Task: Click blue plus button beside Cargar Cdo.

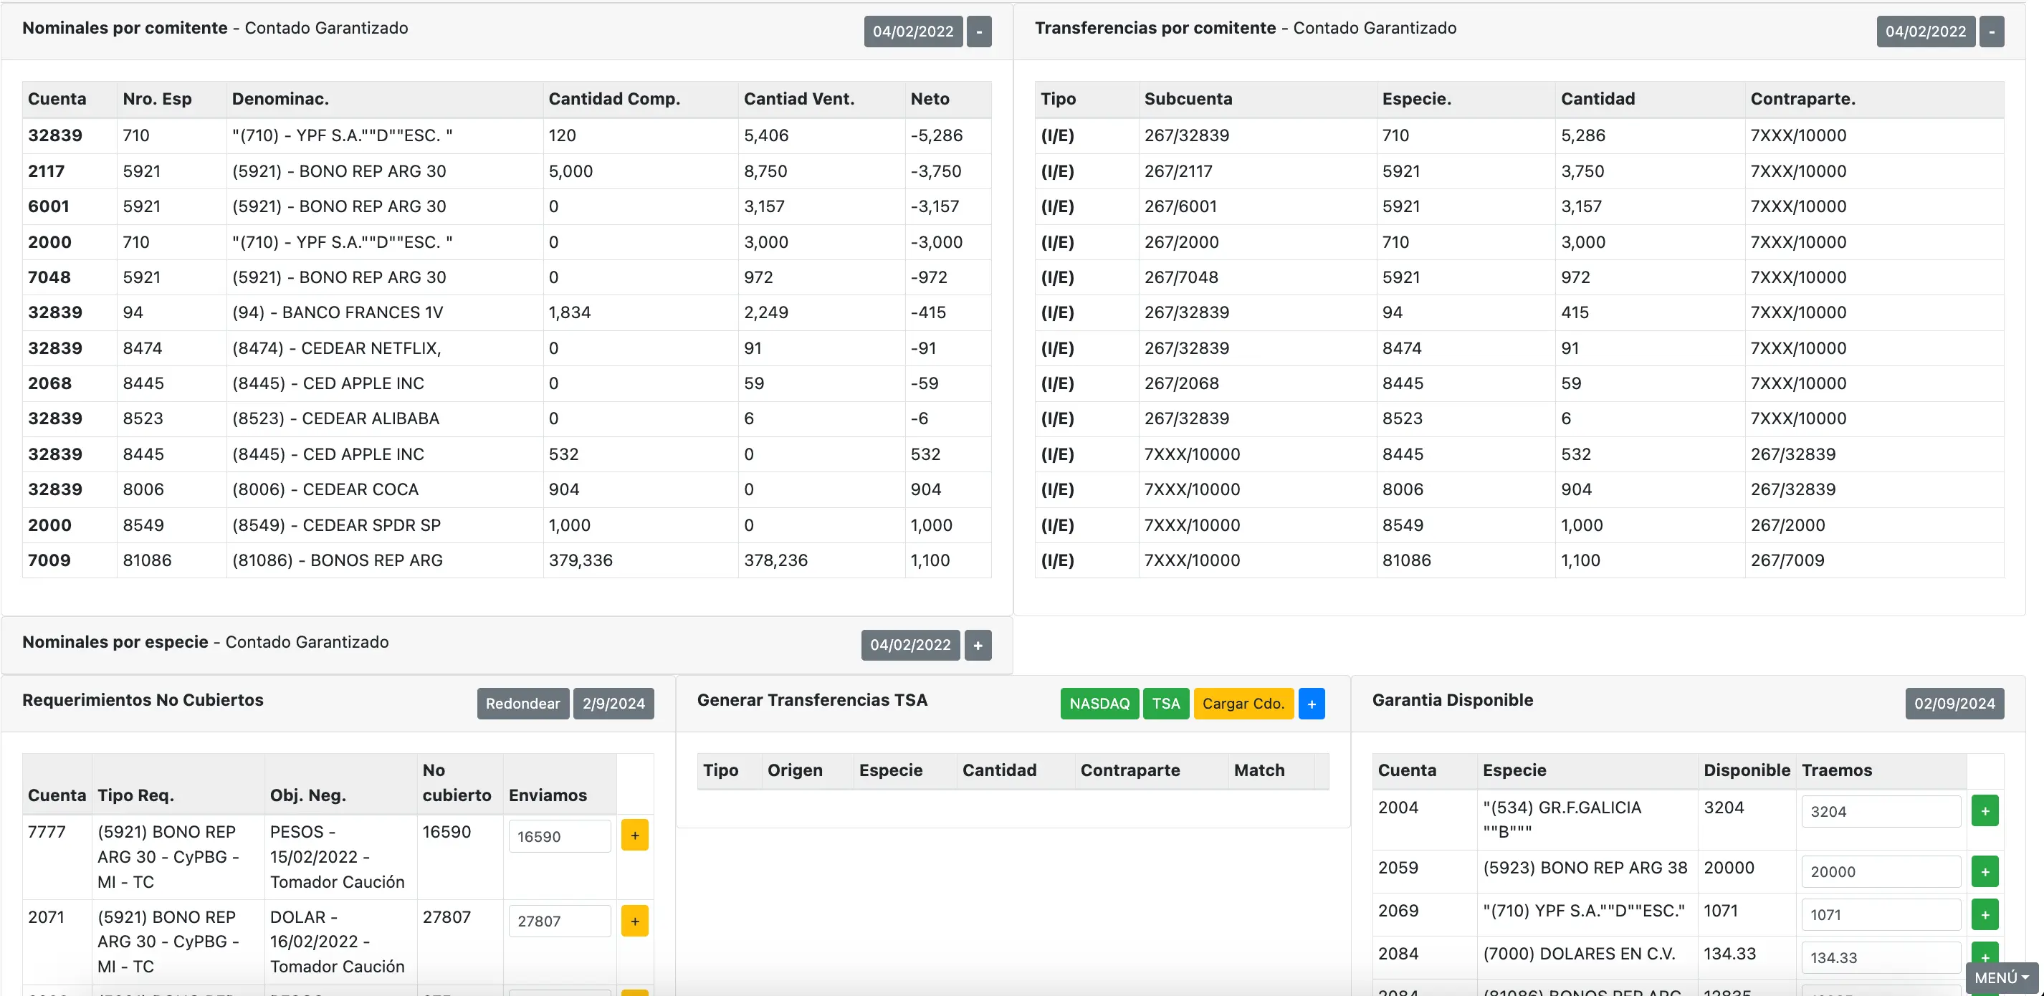Action: [1311, 704]
